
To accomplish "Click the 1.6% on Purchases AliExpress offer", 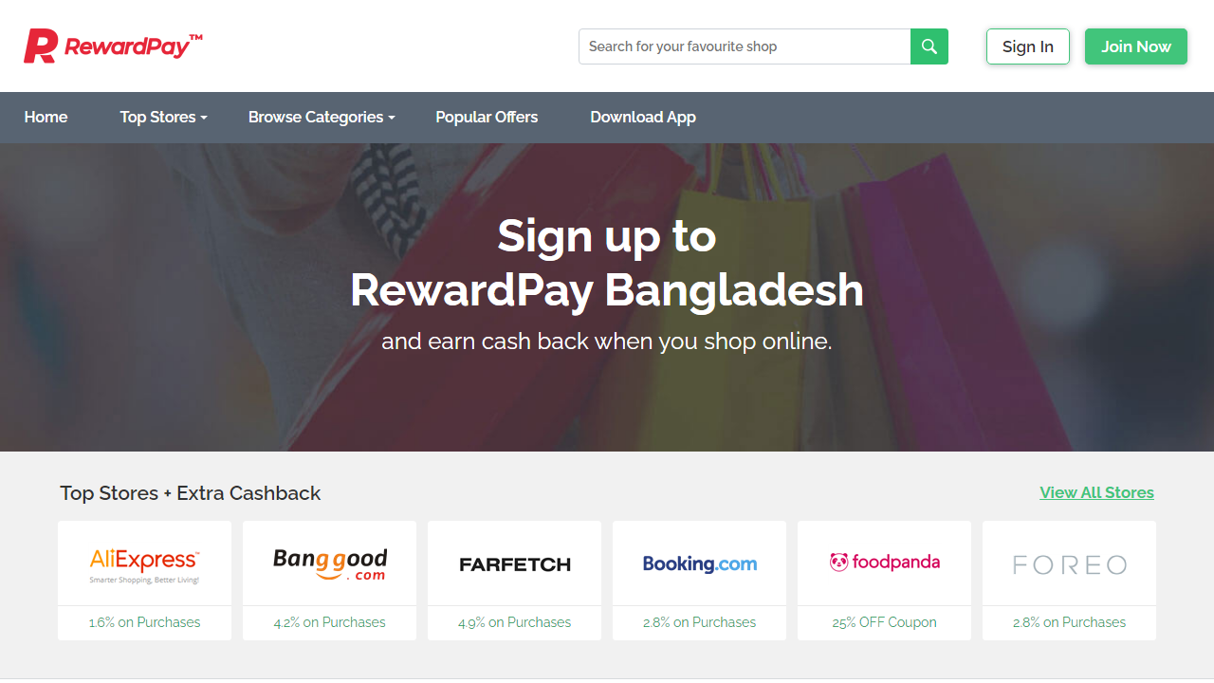I will (144, 622).
